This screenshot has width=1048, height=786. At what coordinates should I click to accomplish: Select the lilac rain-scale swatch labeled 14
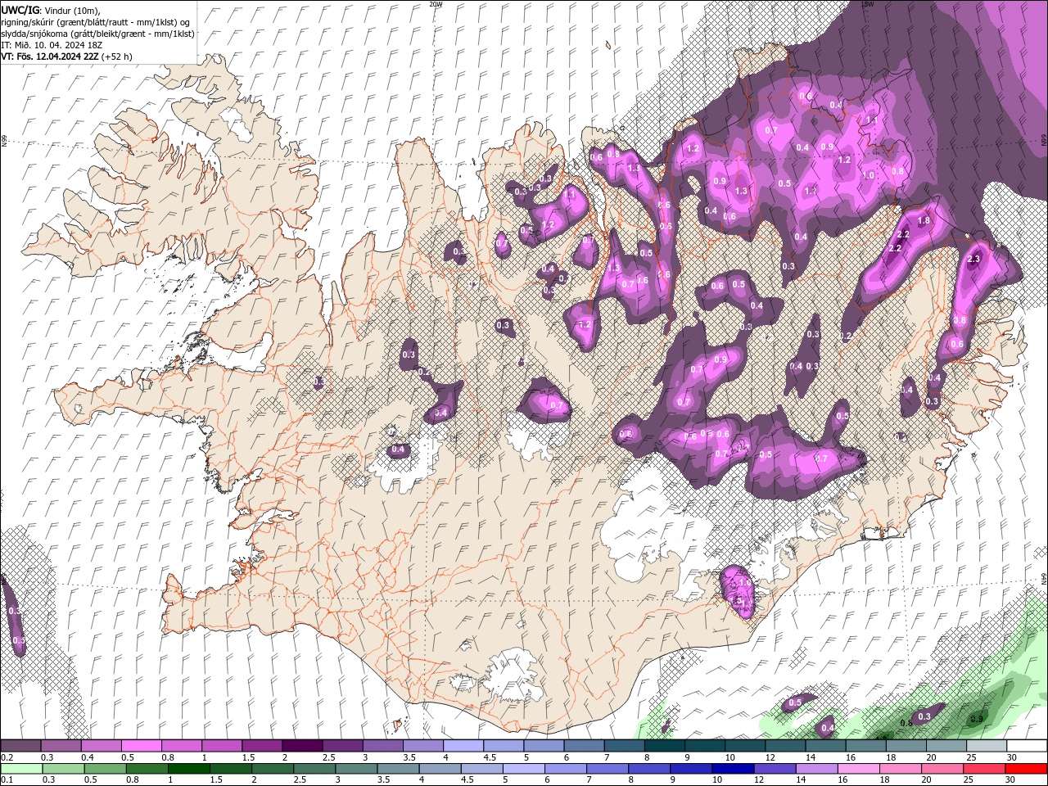click(816, 769)
